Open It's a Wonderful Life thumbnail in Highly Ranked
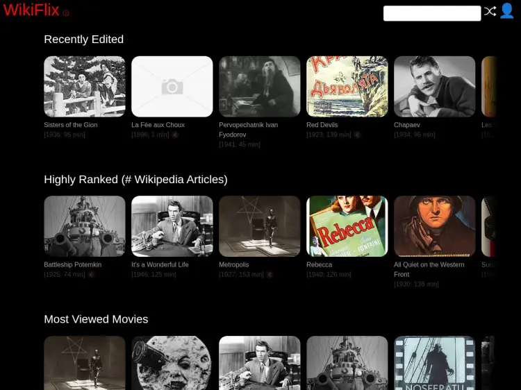521x390 pixels. click(172, 226)
